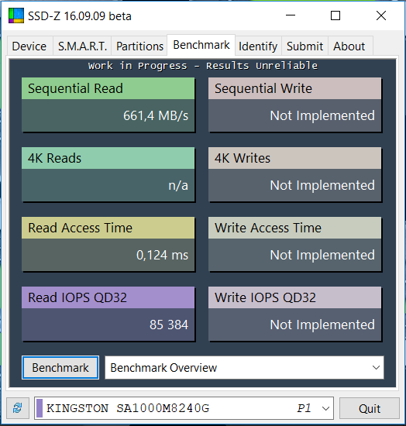This screenshot has height=426, width=406.
Task: Switch to the Device tab
Action: pos(29,46)
